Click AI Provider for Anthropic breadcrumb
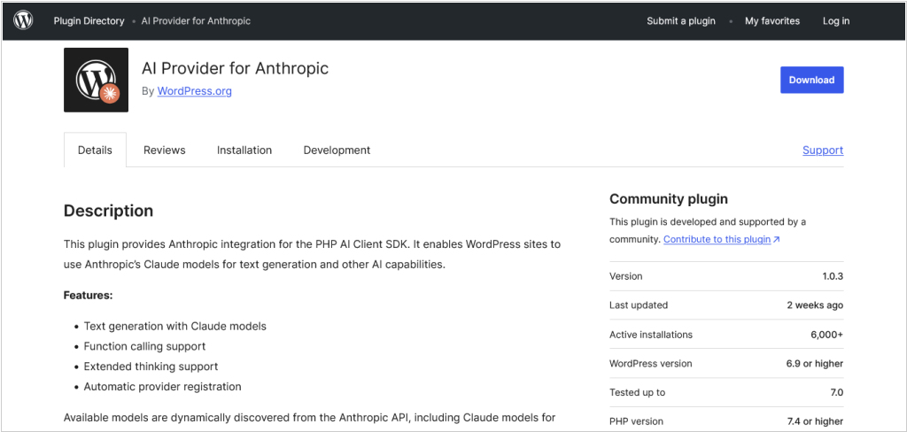 point(196,21)
